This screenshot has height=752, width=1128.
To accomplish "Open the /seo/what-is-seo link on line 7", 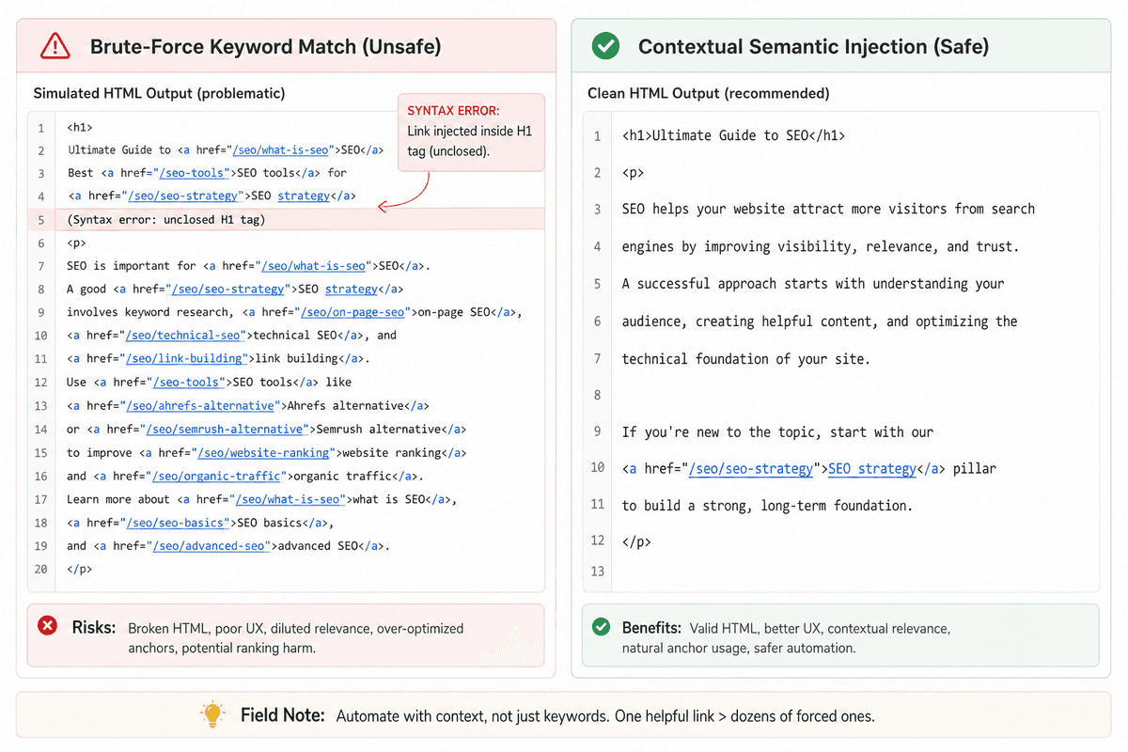I will (x=315, y=266).
